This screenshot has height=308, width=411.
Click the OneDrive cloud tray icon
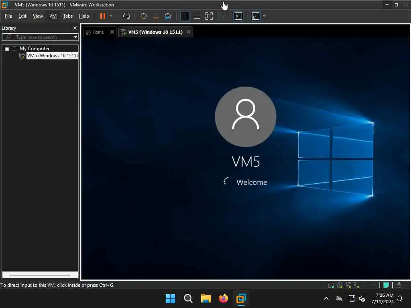pyautogui.click(x=339, y=298)
